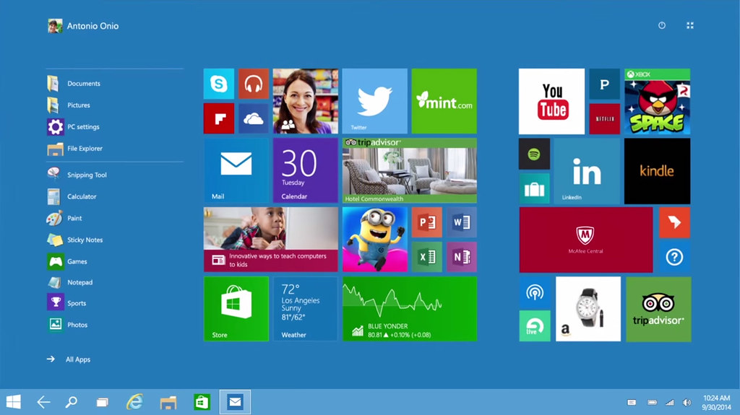Open the podcast broadcast tile
The width and height of the screenshot is (740, 415).
click(x=535, y=292)
